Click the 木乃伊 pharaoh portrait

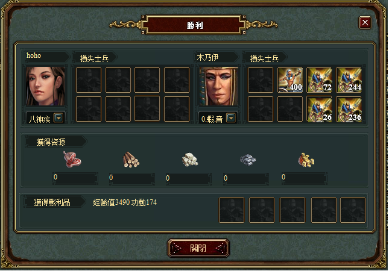[218, 86]
